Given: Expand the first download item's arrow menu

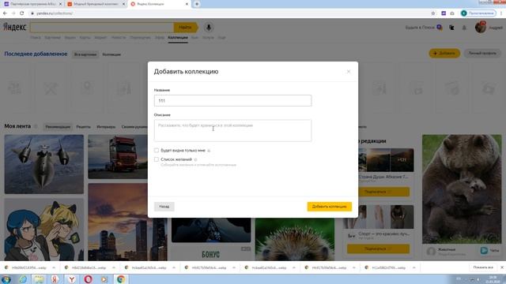Looking at the screenshot, I should pos(54,267).
